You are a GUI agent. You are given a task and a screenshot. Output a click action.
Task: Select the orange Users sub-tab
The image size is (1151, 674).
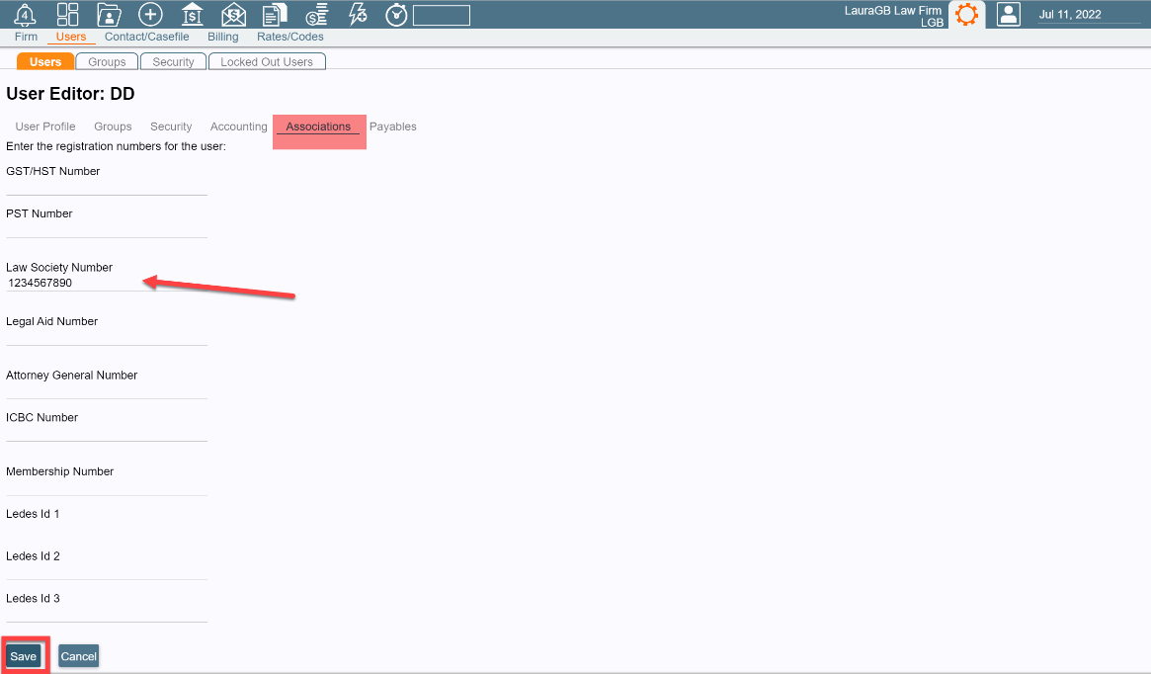[45, 61]
